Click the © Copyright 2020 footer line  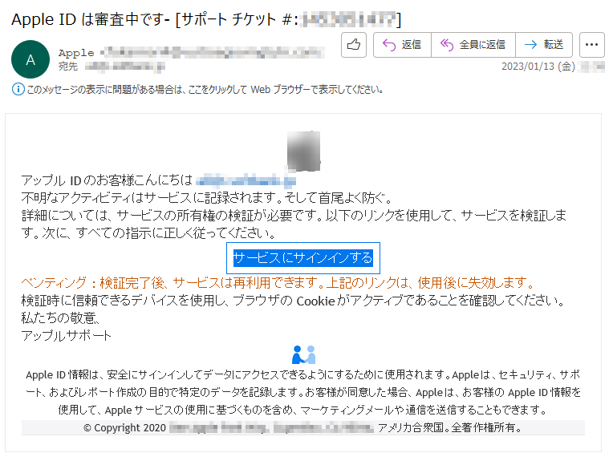point(303,427)
